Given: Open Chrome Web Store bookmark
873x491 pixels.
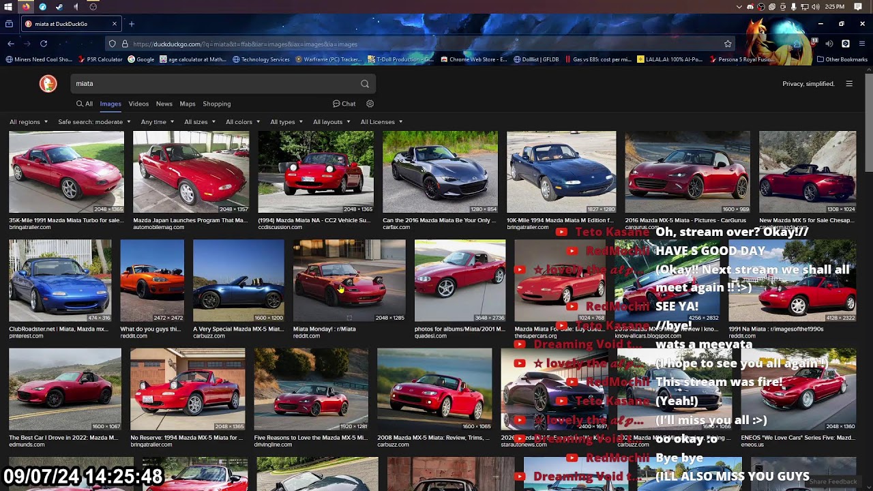Looking at the screenshot, I should click(474, 59).
